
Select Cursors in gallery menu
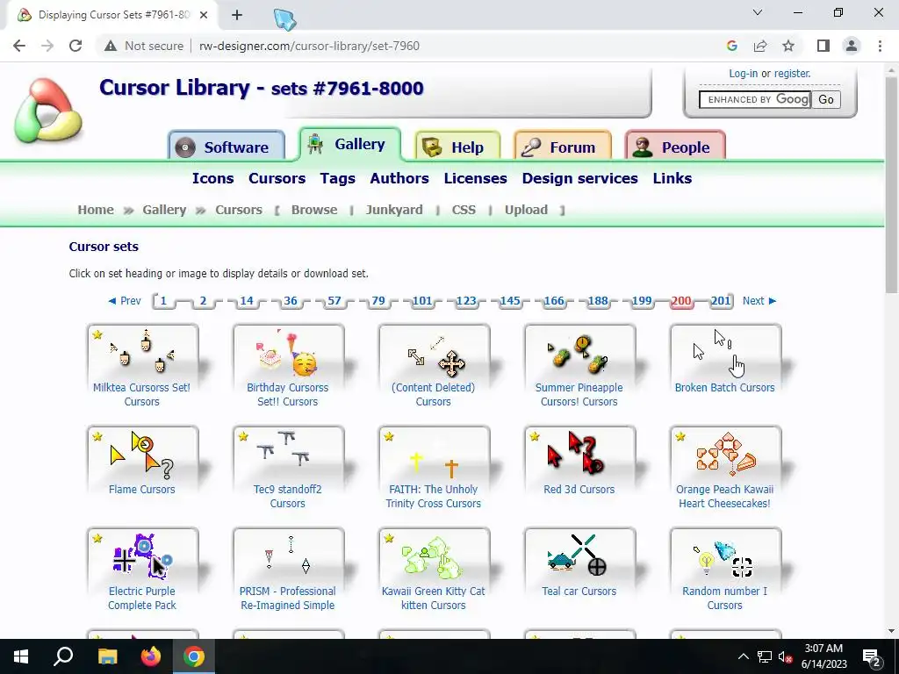click(277, 178)
